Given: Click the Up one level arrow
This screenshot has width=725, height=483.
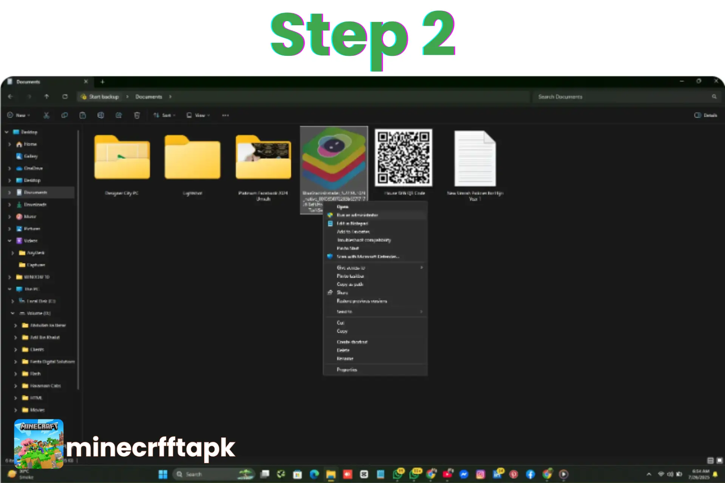Looking at the screenshot, I should (46, 97).
